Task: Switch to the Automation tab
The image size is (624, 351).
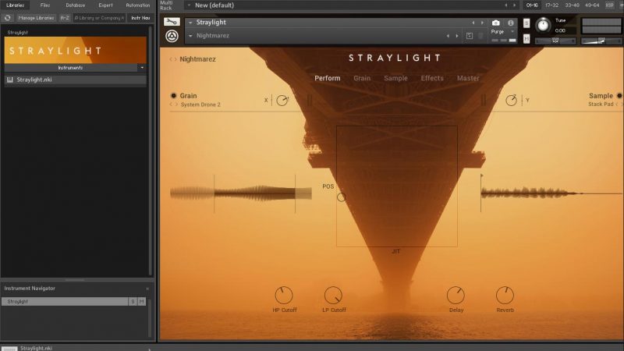Action: tap(138, 5)
